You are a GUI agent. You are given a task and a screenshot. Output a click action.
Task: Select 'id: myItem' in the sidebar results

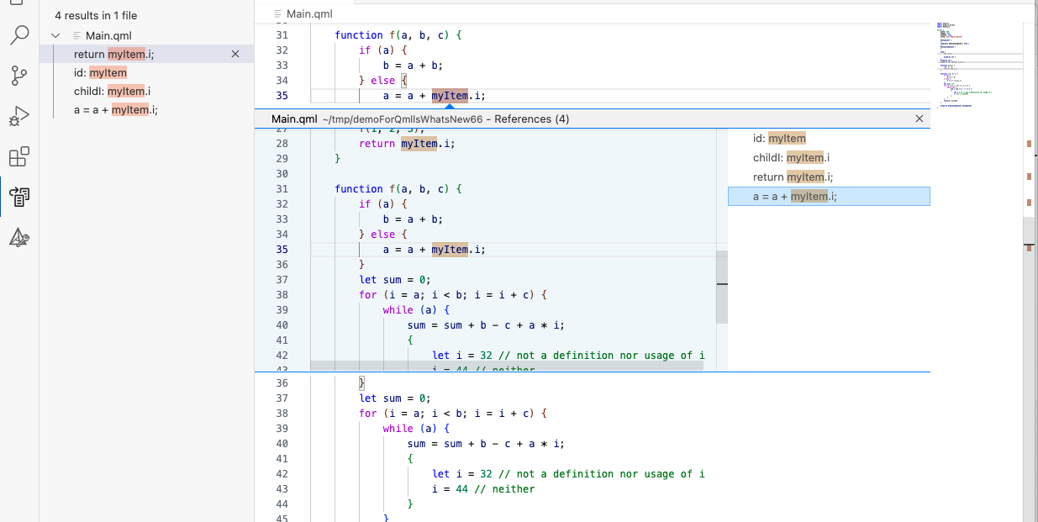coord(100,73)
